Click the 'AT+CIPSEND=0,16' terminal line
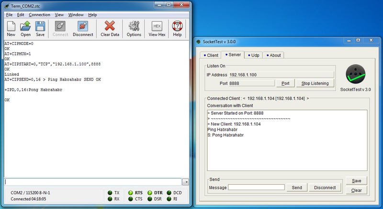This screenshot has height=209, width=383. click(53, 79)
